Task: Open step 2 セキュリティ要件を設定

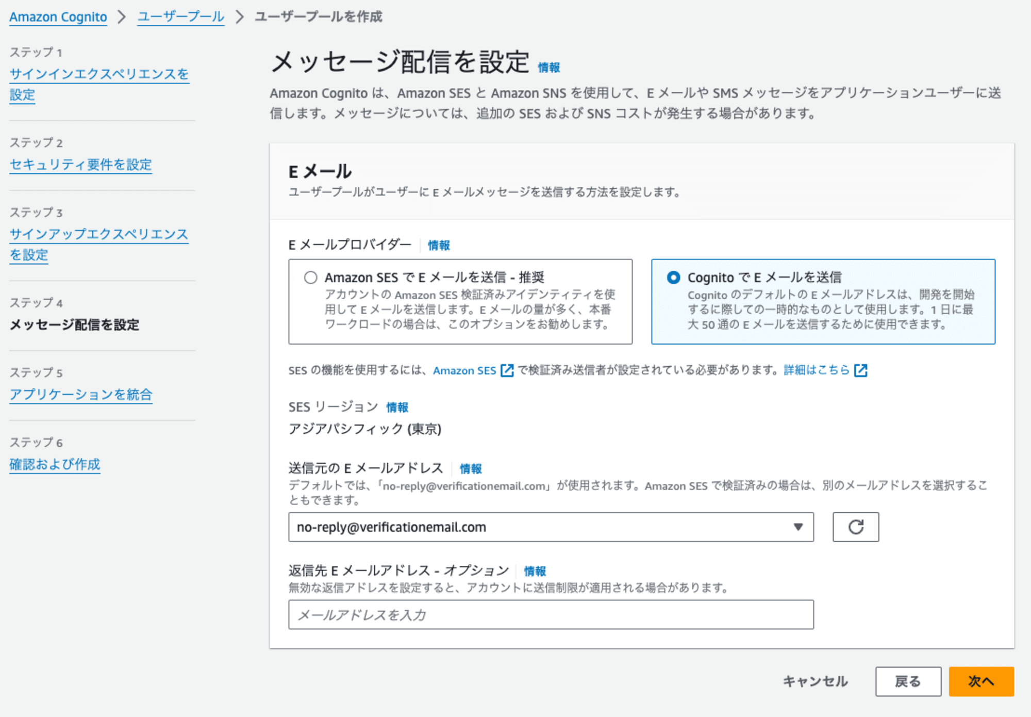Action: [x=80, y=165]
